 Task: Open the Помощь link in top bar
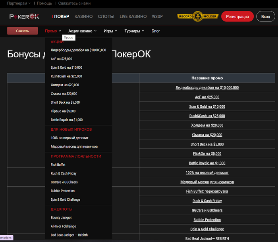click(x=44, y=3)
